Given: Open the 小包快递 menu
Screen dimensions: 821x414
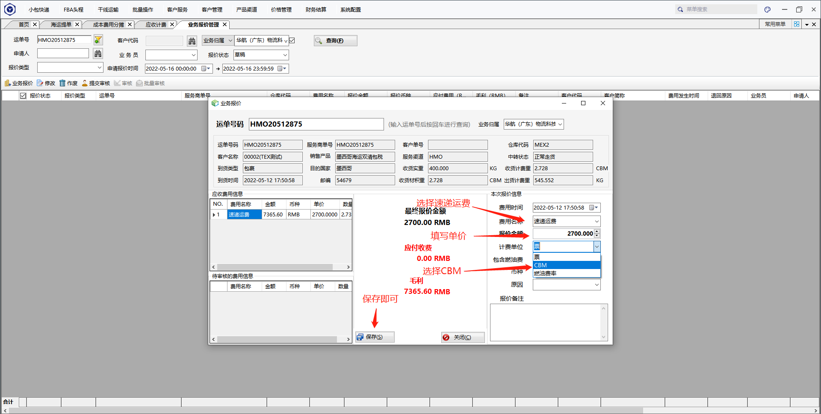Looking at the screenshot, I should (39, 9).
